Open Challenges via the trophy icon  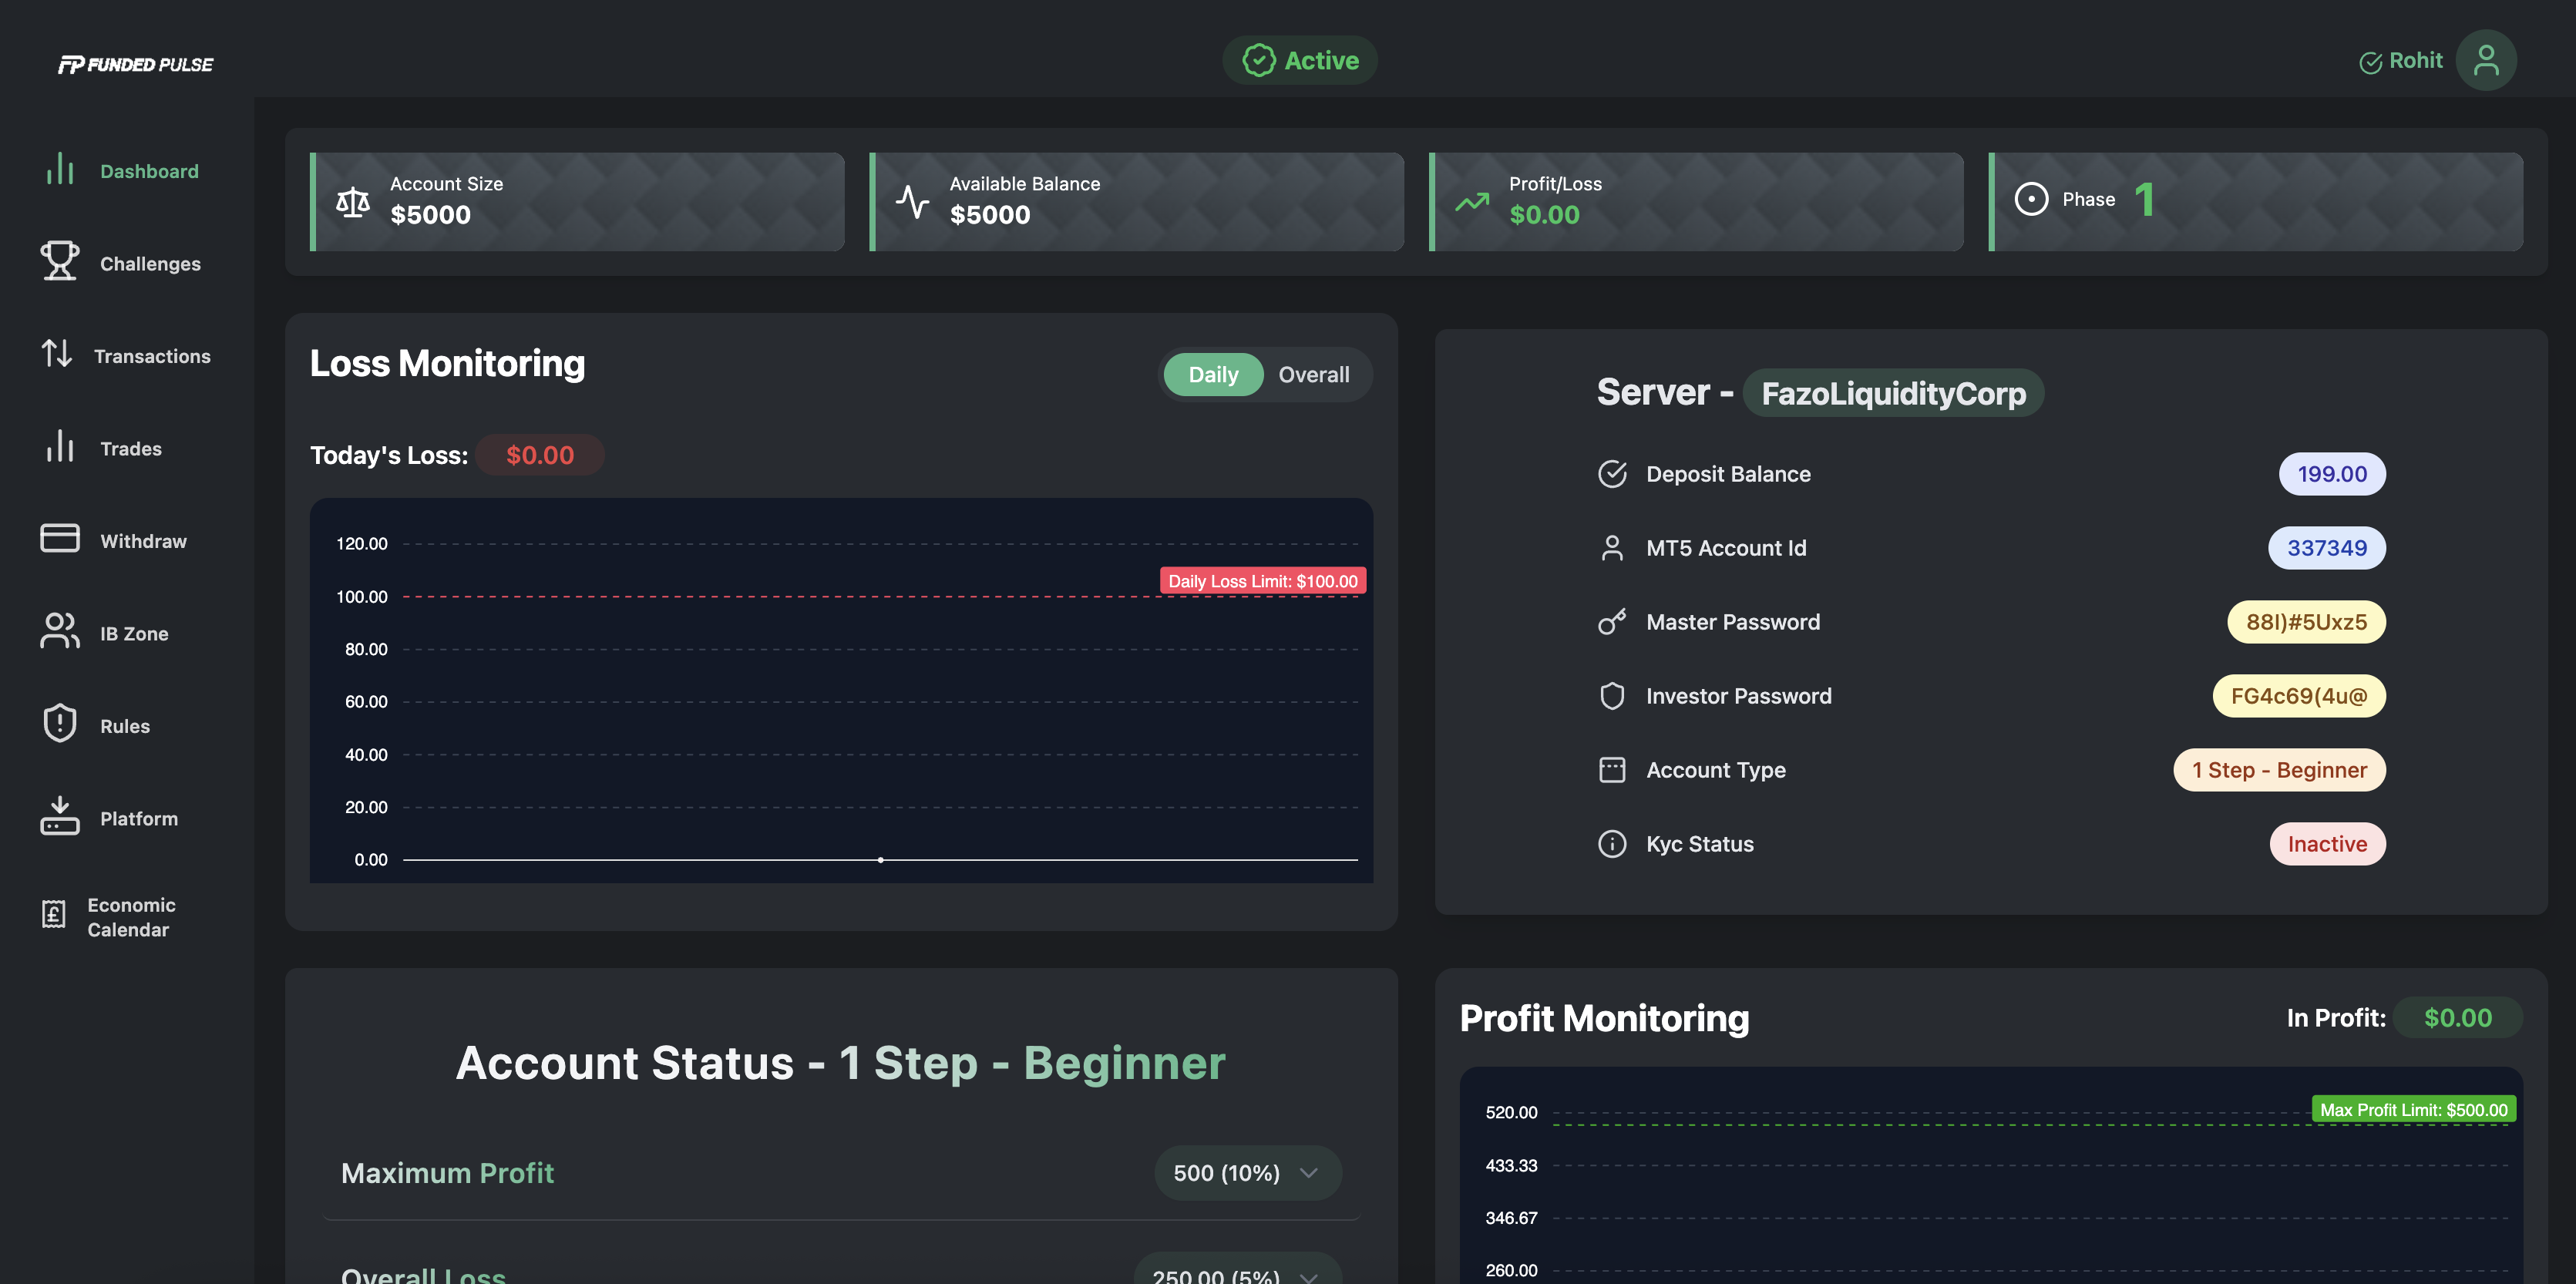click(x=60, y=261)
